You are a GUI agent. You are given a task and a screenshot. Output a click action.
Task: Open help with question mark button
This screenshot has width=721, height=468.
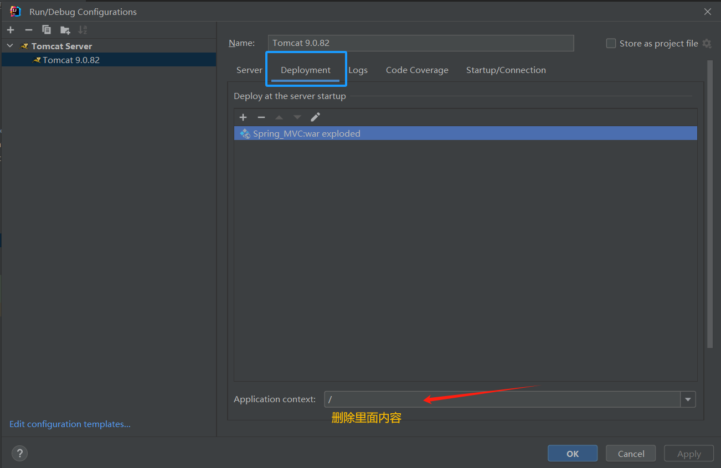(x=19, y=454)
